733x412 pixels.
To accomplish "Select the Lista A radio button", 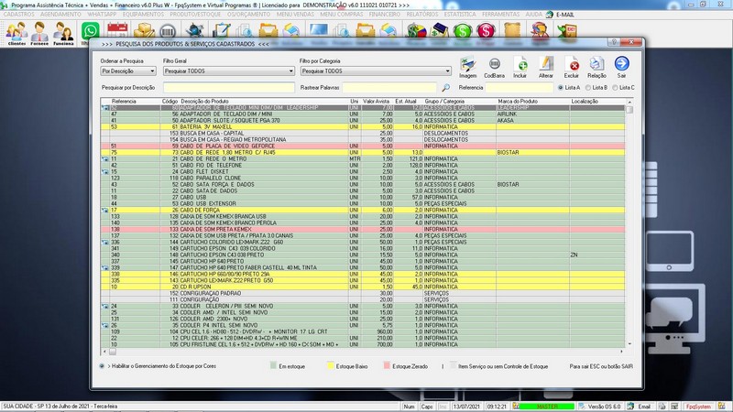I will 559,87.
